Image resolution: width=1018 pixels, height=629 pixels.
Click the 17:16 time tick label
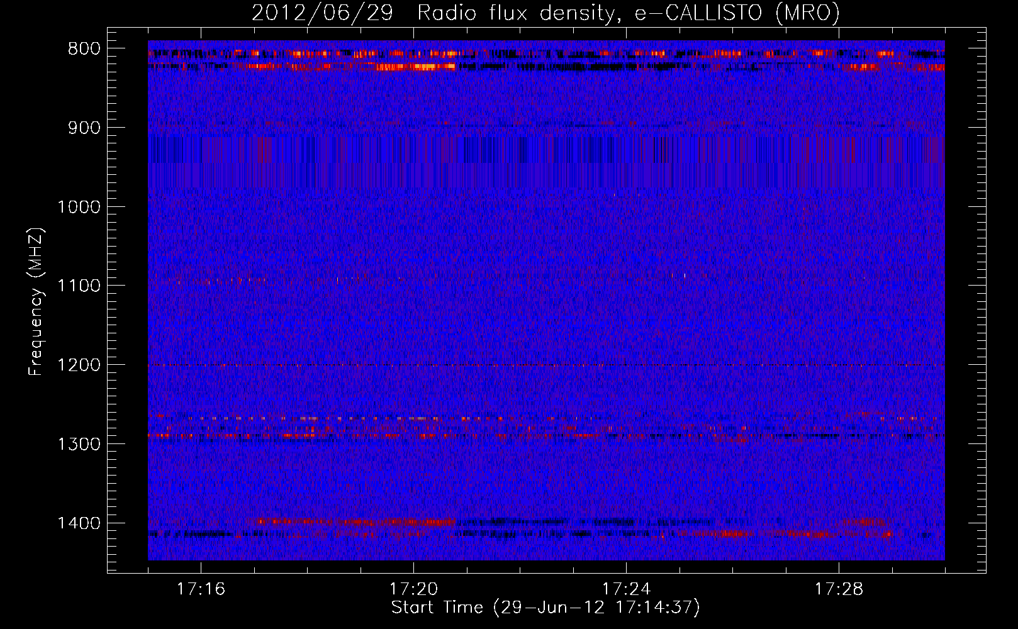click(201, 589)
